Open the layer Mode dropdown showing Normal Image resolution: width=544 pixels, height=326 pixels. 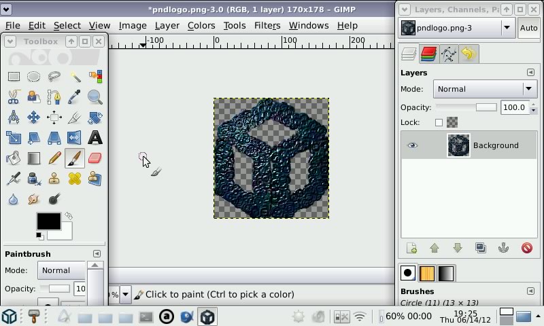click(485, 89)
